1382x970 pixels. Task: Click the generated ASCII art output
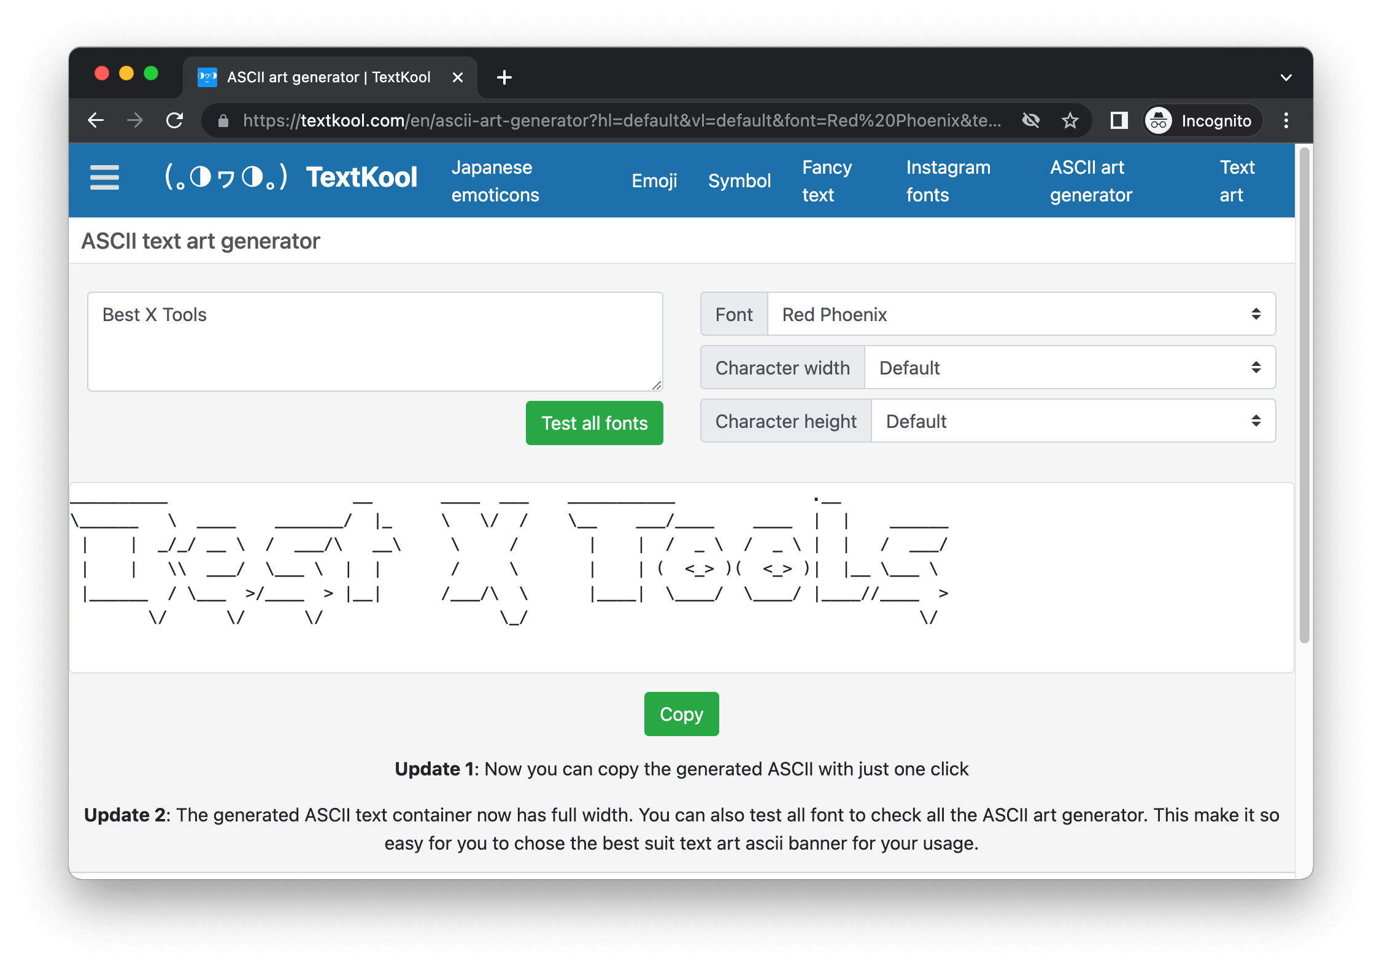[x=682, y=578]
